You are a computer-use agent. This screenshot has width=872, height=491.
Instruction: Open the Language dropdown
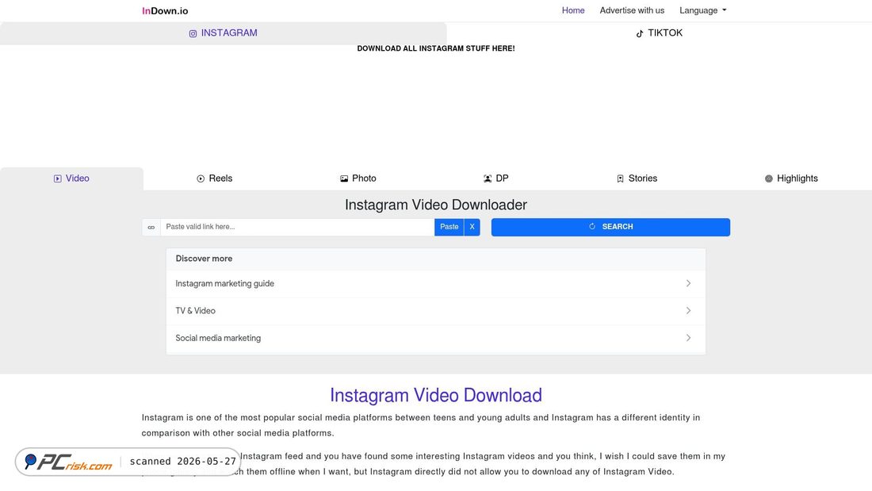coord(703,10)
